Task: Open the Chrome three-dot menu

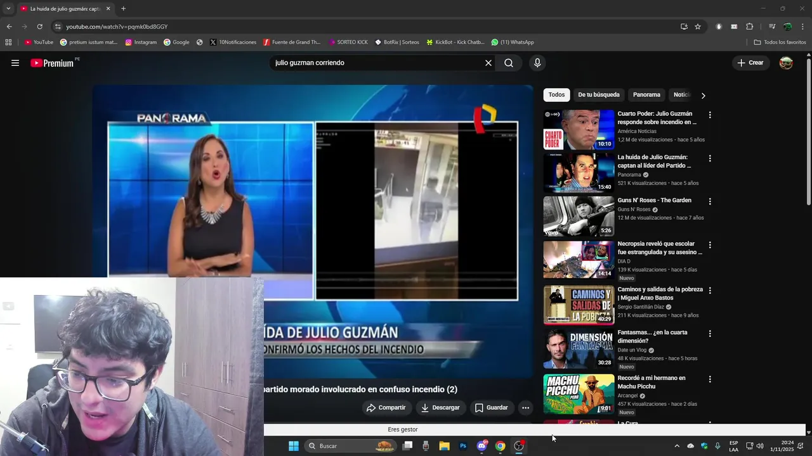Action: pyautogui.click(x=803, y=27)
